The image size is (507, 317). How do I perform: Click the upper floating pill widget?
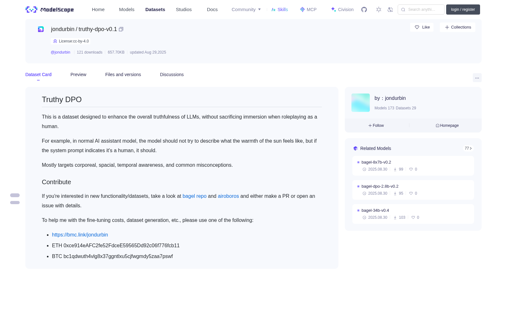(15, 195)
